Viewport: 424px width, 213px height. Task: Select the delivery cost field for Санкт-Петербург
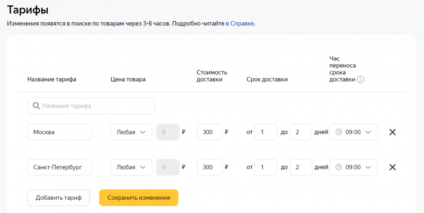209,167
